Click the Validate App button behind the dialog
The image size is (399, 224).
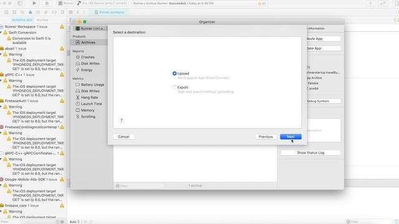[x=324, y=49]
